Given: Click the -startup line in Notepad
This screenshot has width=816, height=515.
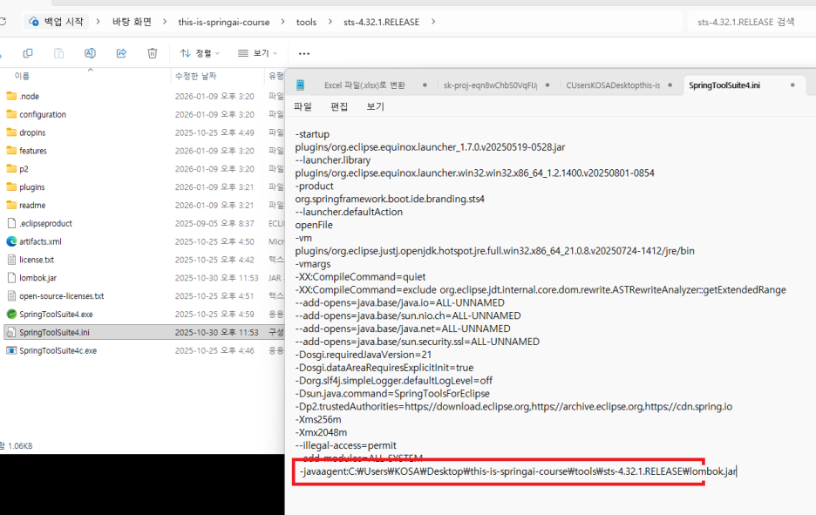Looking at the screenshot, I should tap(312, 134).
